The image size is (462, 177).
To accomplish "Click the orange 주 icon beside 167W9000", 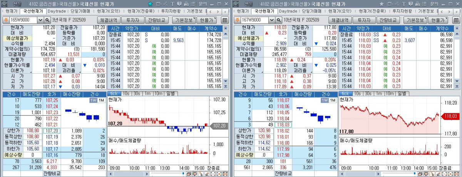I will (237, 20).
